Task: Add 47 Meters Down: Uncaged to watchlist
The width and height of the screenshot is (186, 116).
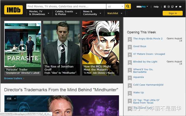Action: click(x=130, y=55)
